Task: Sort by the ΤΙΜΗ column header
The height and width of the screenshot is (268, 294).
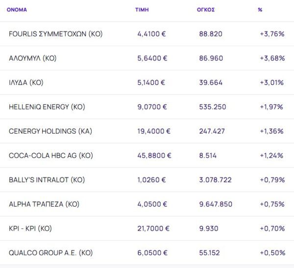Action: (141, 10)
